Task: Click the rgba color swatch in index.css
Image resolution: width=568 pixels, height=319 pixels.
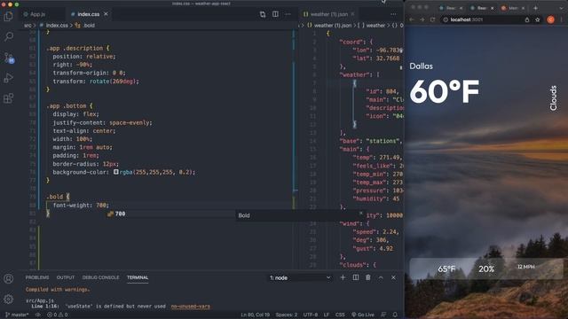Action: tap(116, 172)
